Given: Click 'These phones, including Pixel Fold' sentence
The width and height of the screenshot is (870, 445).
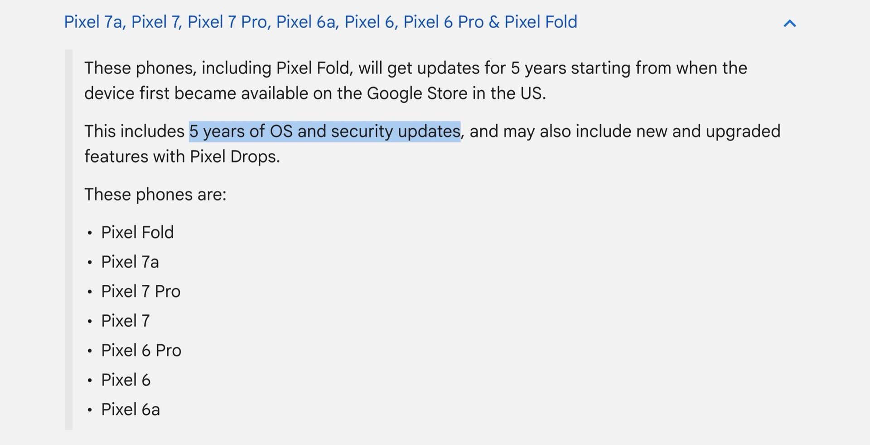Looking at the screenshot, I should point(218,68).
